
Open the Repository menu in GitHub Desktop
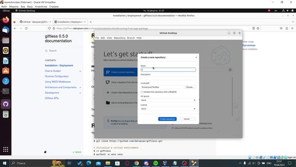[119, 38]
